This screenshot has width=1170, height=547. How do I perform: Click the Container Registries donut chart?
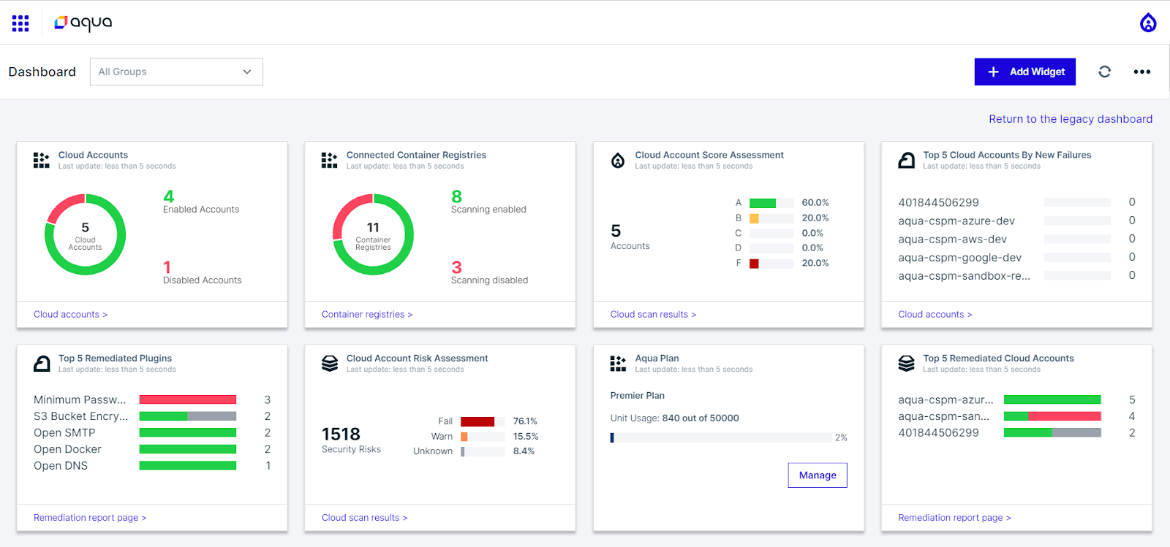(x=373, y=234)
